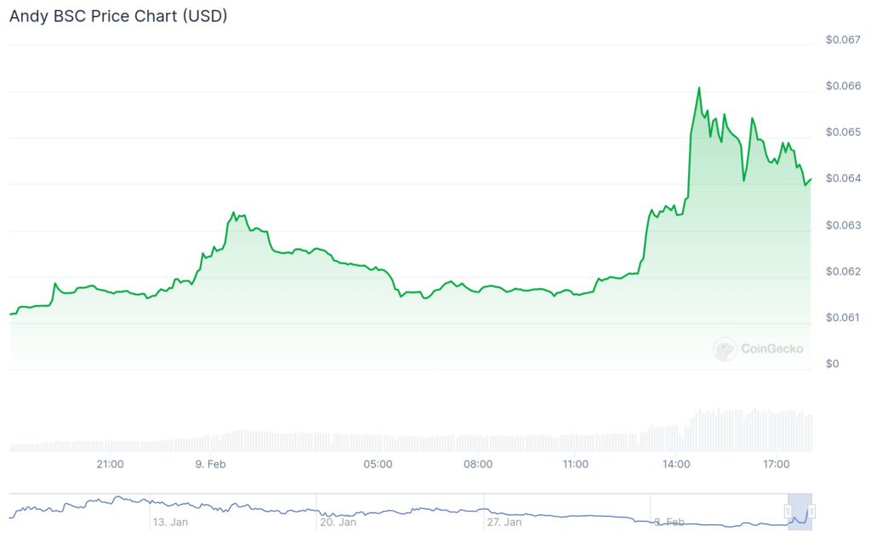Click the 20. Jan navigator date label
The width and height of the screenshot is (871, 543).
pyautogui.click(x=338, y=522)
